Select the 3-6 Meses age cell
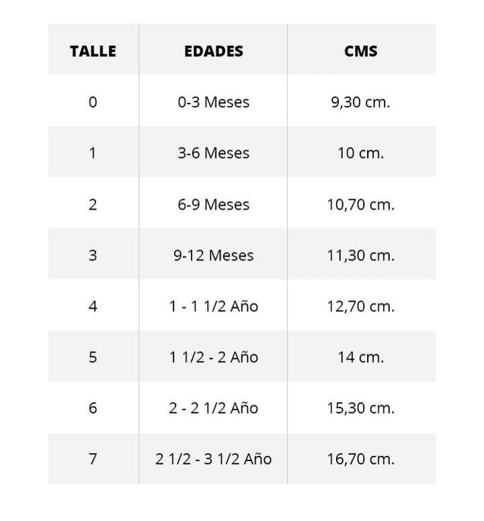Viewport: 484px width, 521px height. click(x=213, y=153)
